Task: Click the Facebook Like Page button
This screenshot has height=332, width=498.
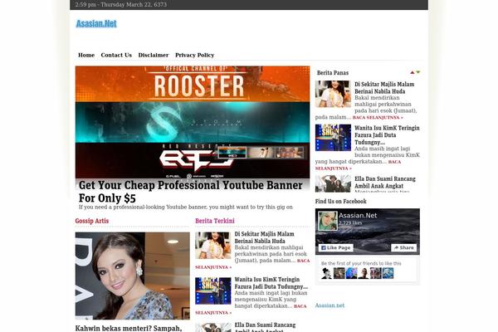Action: [x=335, y=247]
